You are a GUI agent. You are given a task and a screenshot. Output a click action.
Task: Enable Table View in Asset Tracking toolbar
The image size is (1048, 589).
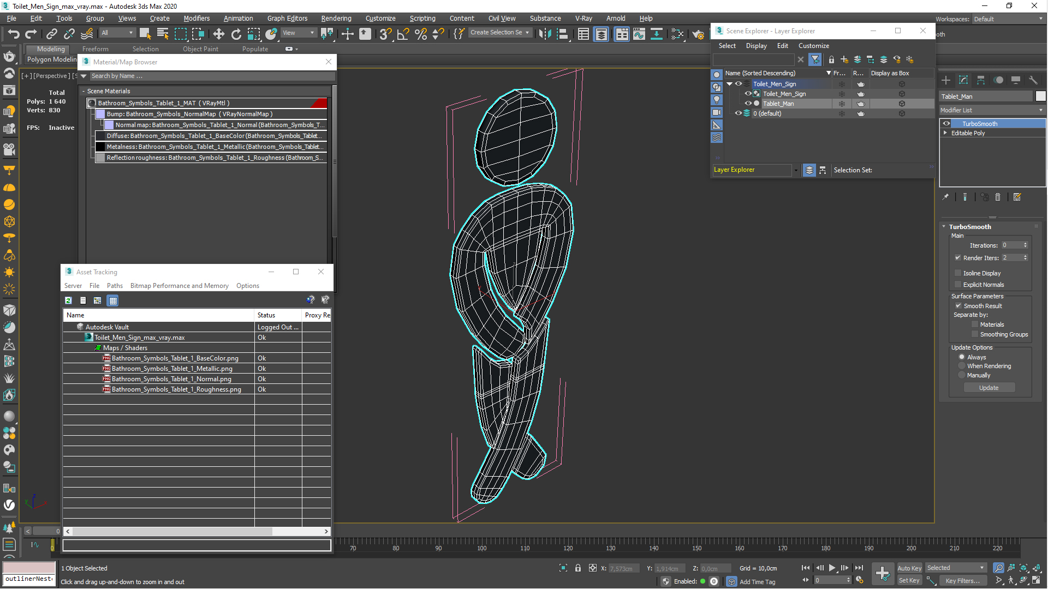113,300
